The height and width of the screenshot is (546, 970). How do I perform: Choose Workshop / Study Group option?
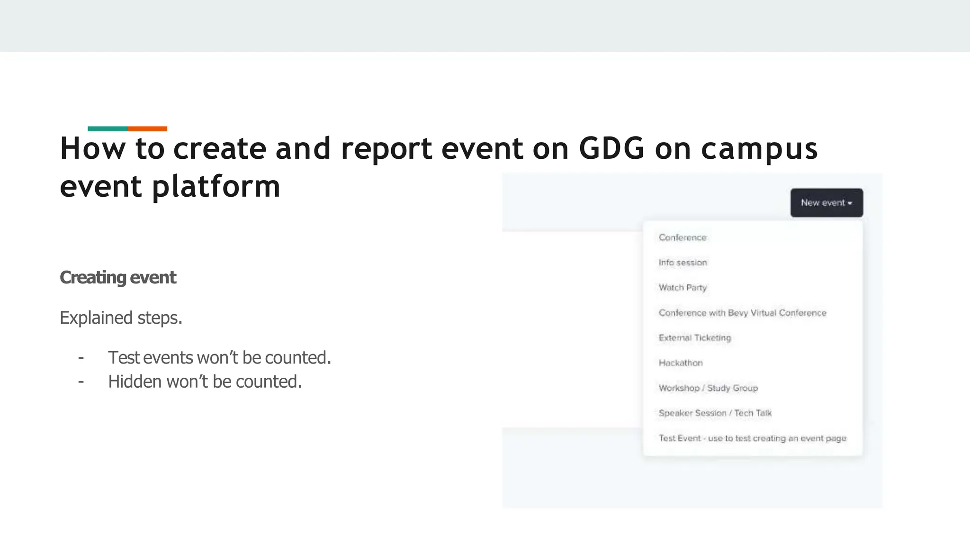[x=708, y=388]
